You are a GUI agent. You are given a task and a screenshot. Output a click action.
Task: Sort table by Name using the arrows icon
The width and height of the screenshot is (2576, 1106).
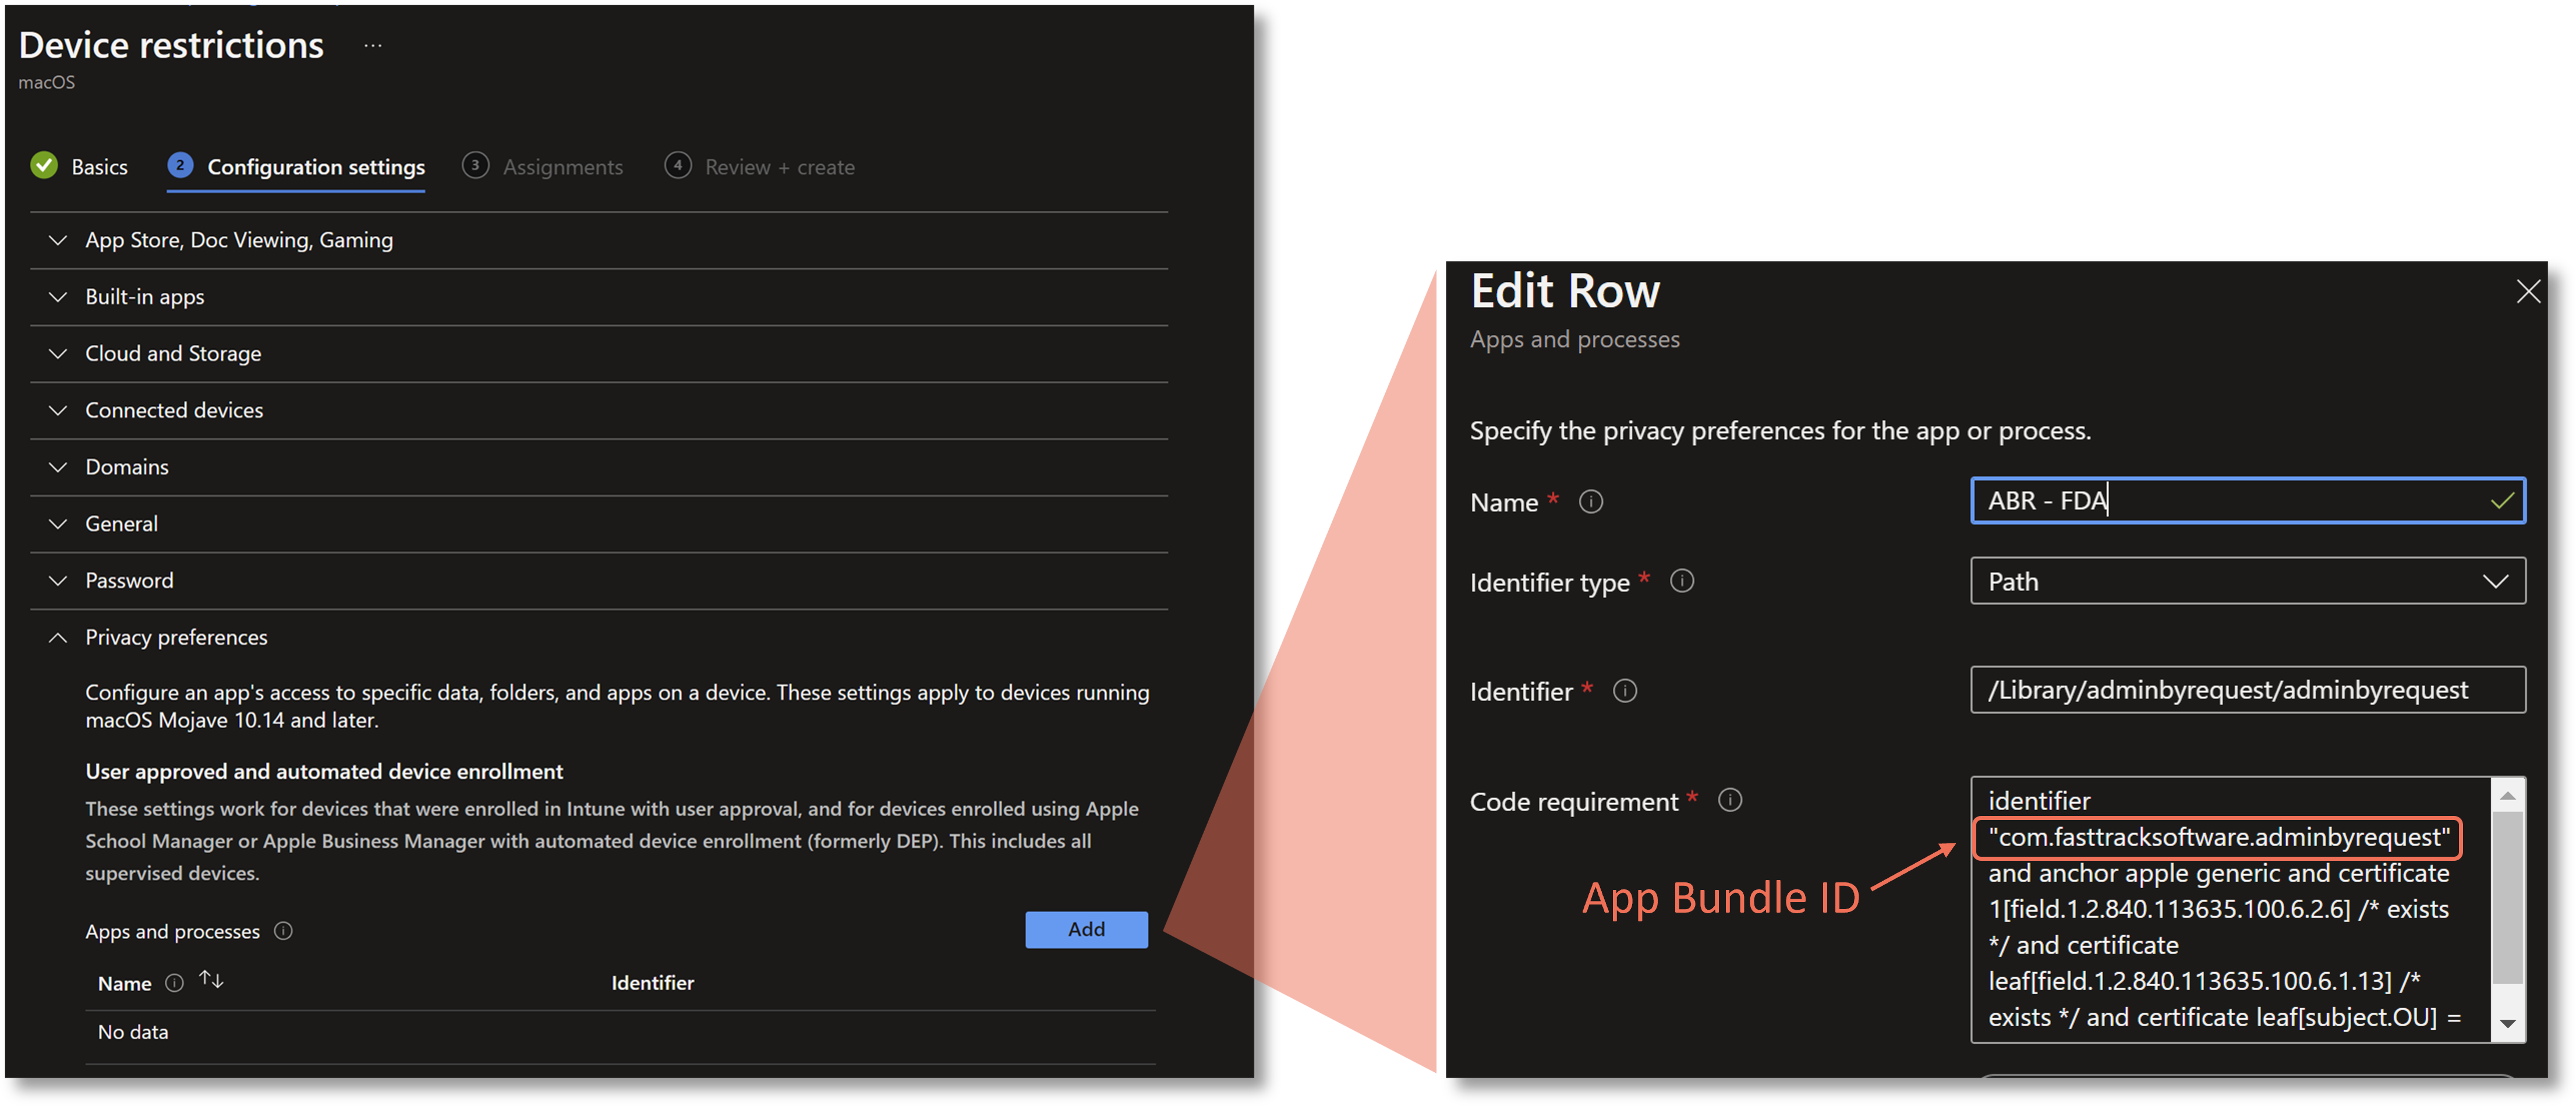210,980
